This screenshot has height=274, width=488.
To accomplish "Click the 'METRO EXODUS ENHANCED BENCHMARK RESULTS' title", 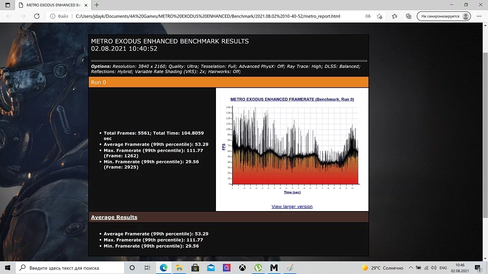I will tap(170, 41).
